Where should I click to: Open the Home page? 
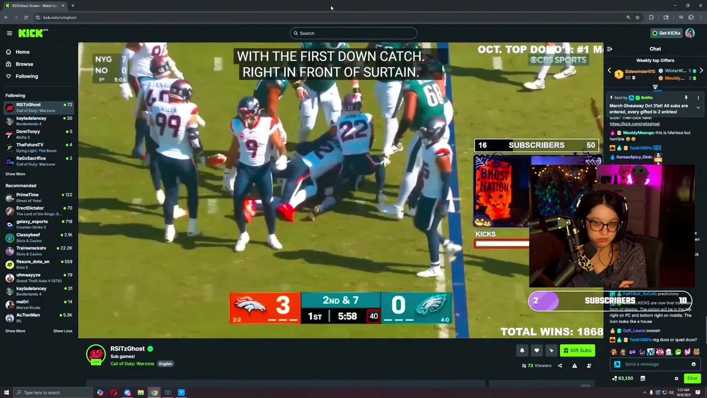[x=23, y=52]
